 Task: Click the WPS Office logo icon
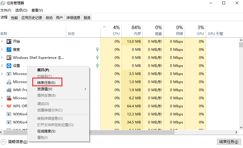point(9,106)
